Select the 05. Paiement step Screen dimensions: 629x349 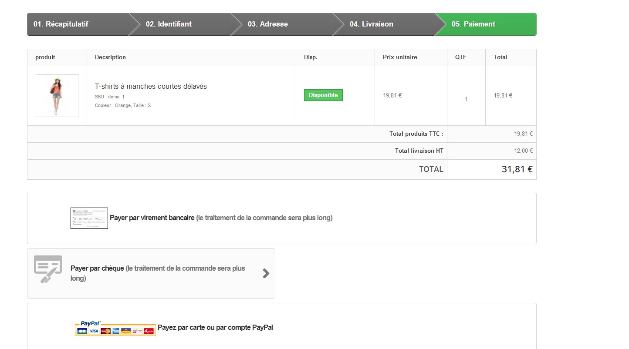(473, 24)
